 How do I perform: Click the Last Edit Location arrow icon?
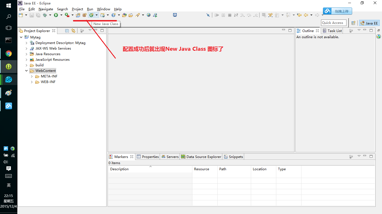click(299, 15)
